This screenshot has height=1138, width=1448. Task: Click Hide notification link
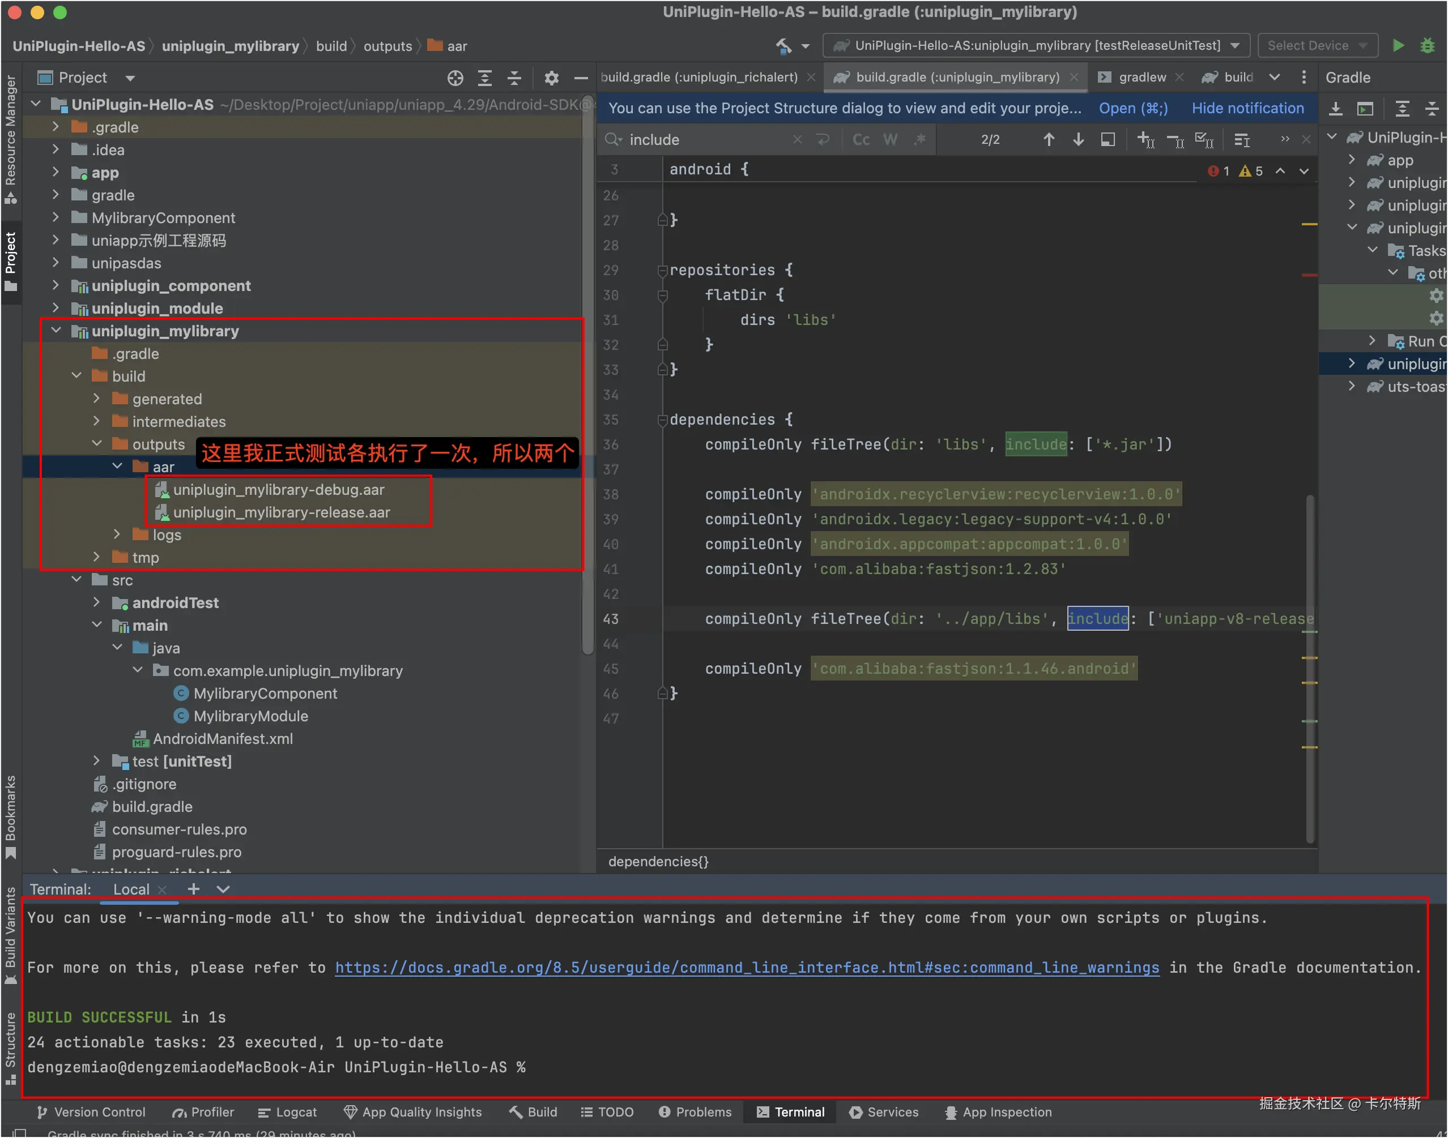(1247, 108)
